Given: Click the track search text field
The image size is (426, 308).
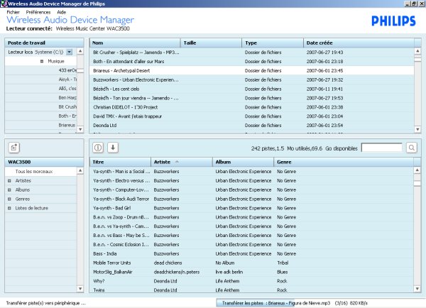Looking at the screenshot, I should (x=381, y=148).
